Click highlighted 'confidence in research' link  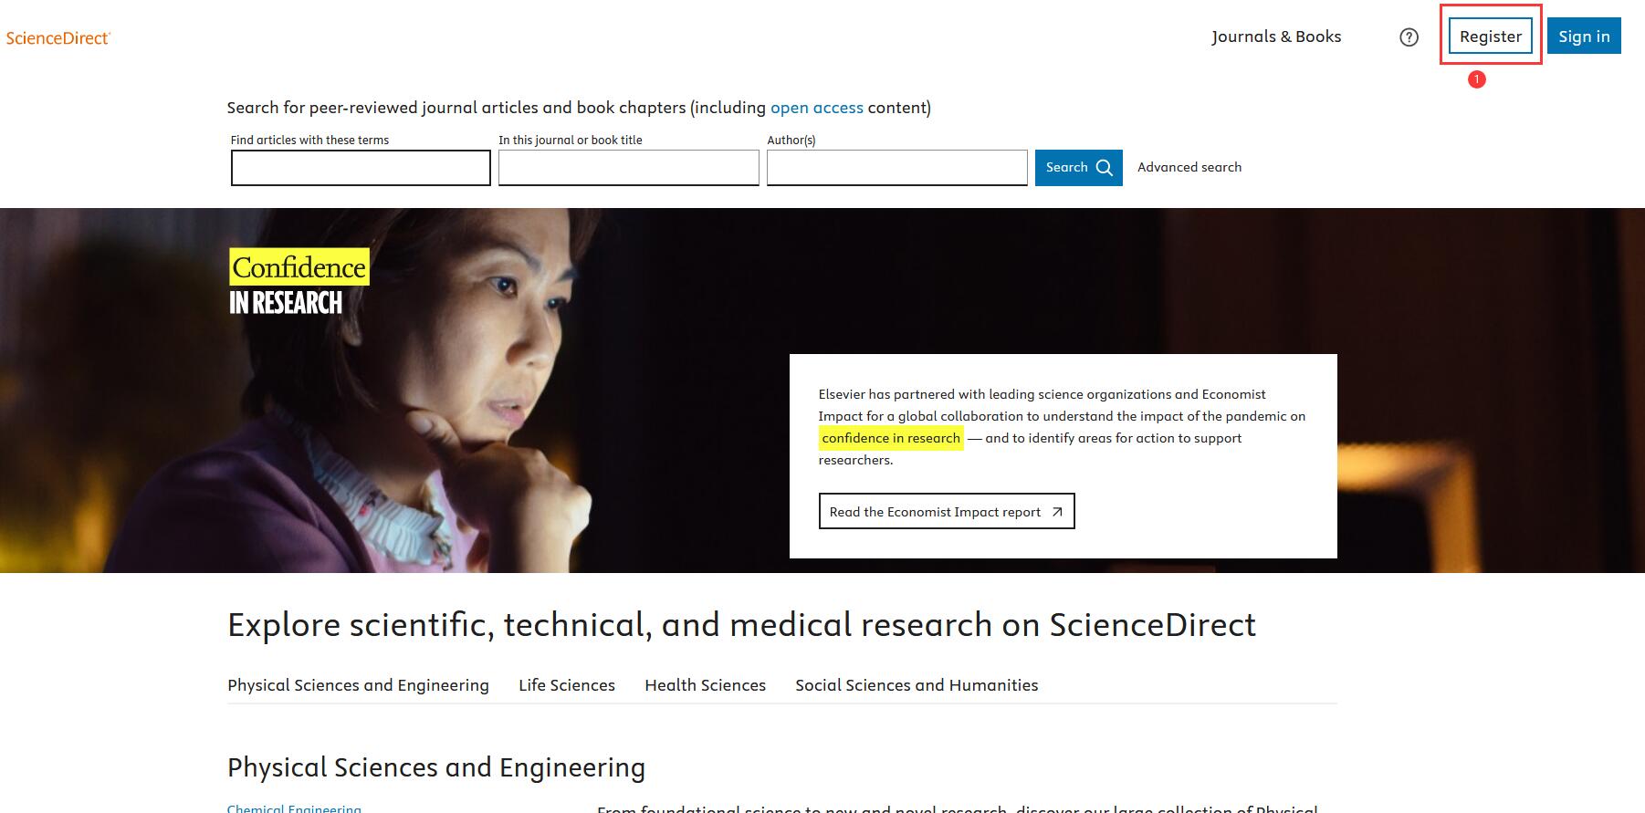(890, 438)
